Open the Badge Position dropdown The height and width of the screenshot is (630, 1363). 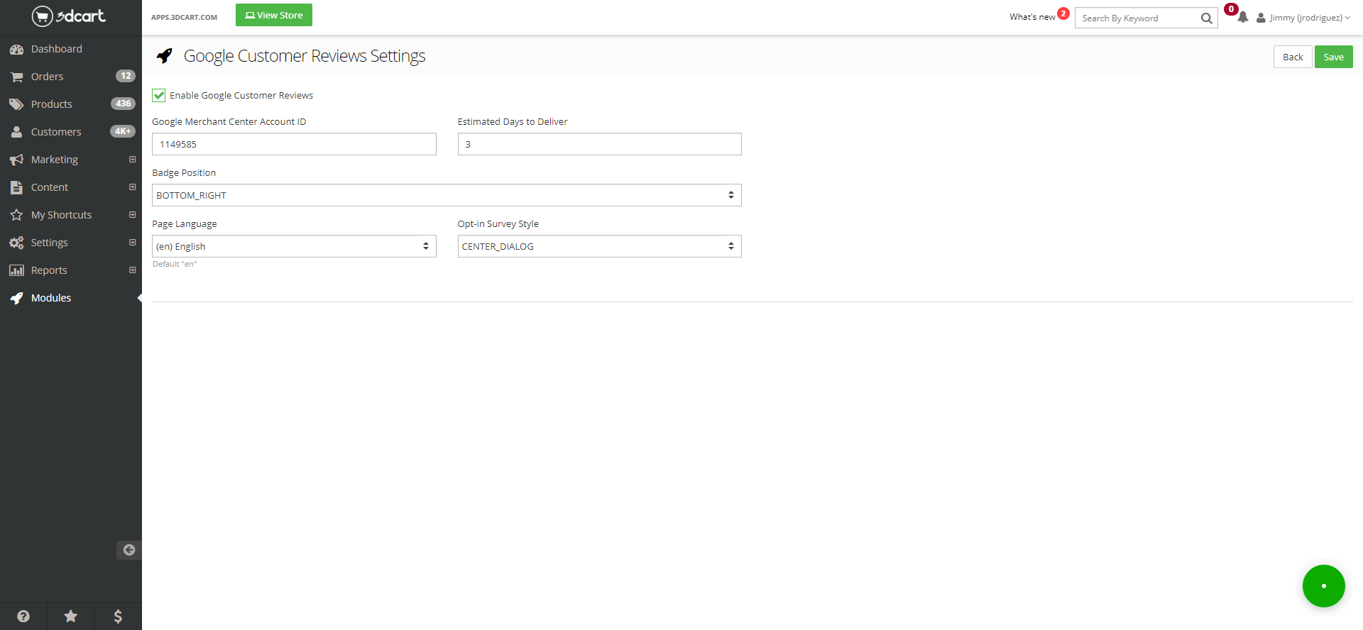pyautogui.click(x=447, y=195)
